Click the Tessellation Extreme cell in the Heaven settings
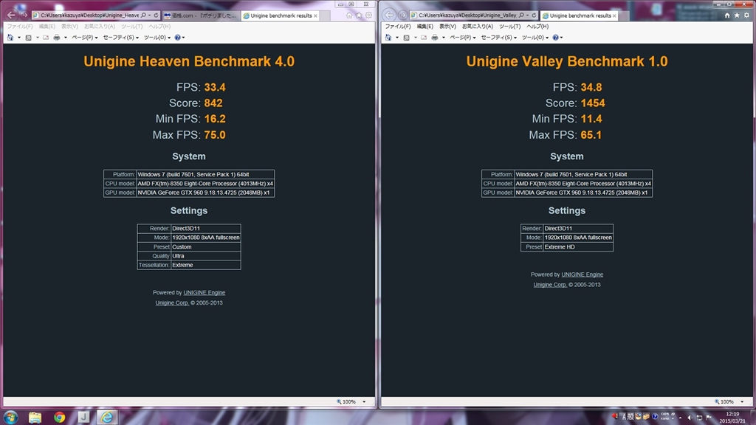The image size is (756, 425). pyautogui.click(x=206, y=265)
